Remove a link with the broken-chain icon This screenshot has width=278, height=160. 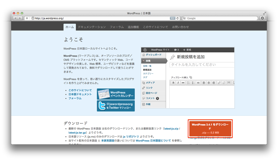point(224,83)
